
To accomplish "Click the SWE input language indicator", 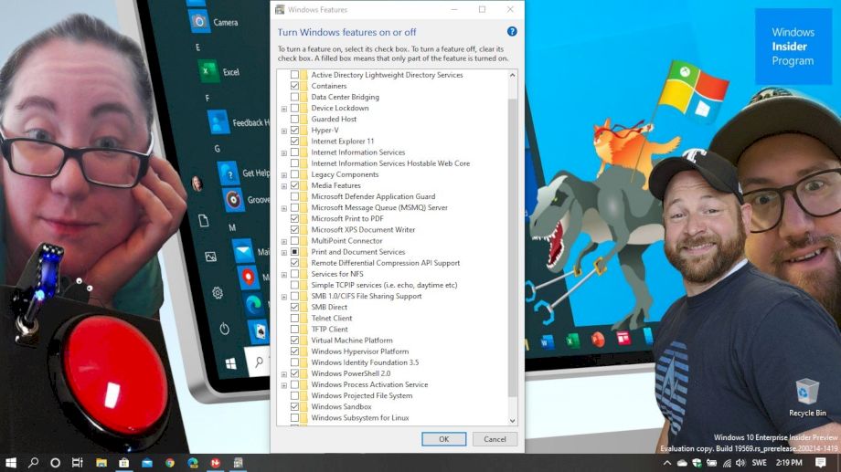I will (x=759, y=463).
